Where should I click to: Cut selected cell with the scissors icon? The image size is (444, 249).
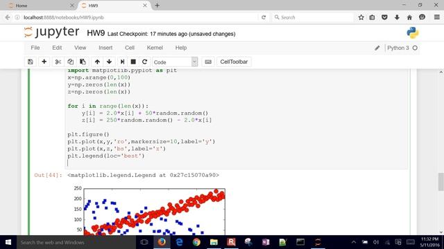(58, 62)
